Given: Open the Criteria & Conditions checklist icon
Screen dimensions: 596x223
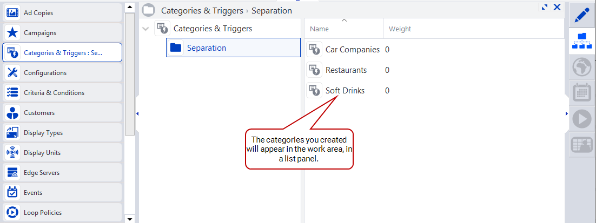Looking at the screenshot, I should tap(12, 93).
